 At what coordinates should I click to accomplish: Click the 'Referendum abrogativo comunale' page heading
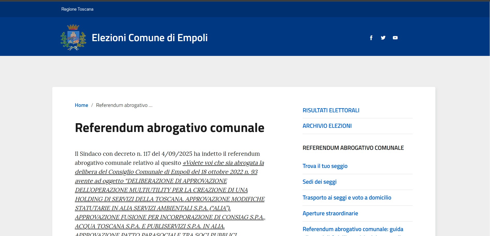[170, 128]
